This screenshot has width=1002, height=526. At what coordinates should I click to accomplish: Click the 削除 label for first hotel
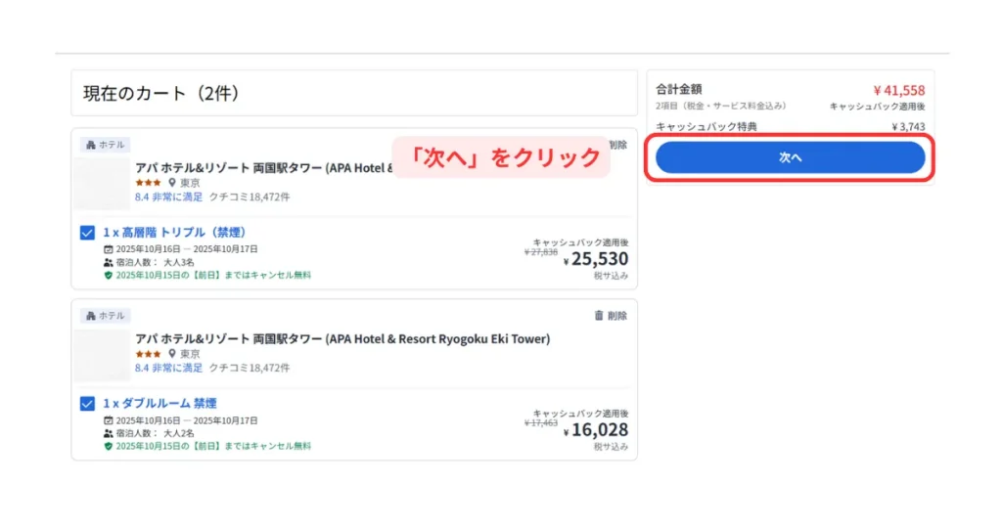click(617, 145)
